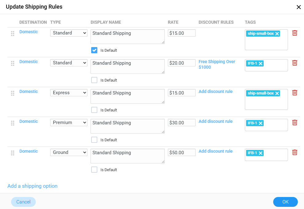
Task: Edit rate field of first Standard row
Action: click(x=182, y=33)
